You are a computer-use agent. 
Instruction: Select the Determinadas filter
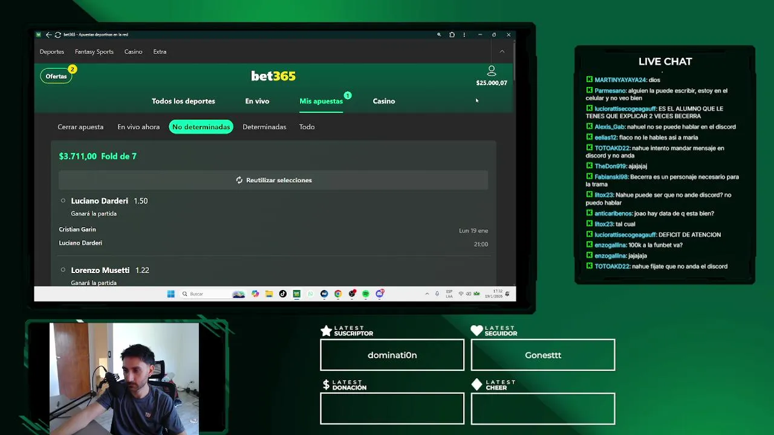click(x=264, y=127)
